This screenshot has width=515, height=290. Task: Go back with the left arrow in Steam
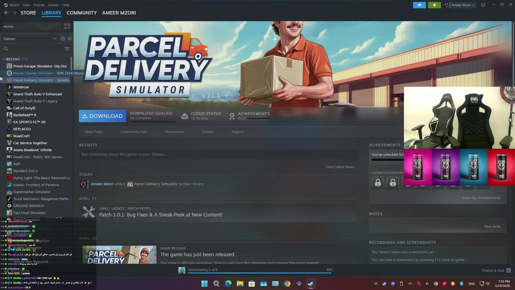click(6, 13)
